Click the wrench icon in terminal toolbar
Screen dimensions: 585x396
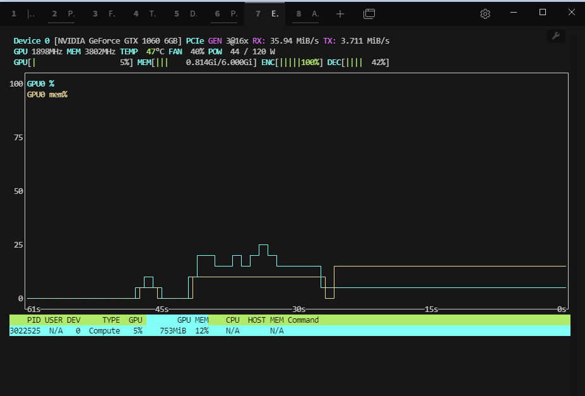556,36
